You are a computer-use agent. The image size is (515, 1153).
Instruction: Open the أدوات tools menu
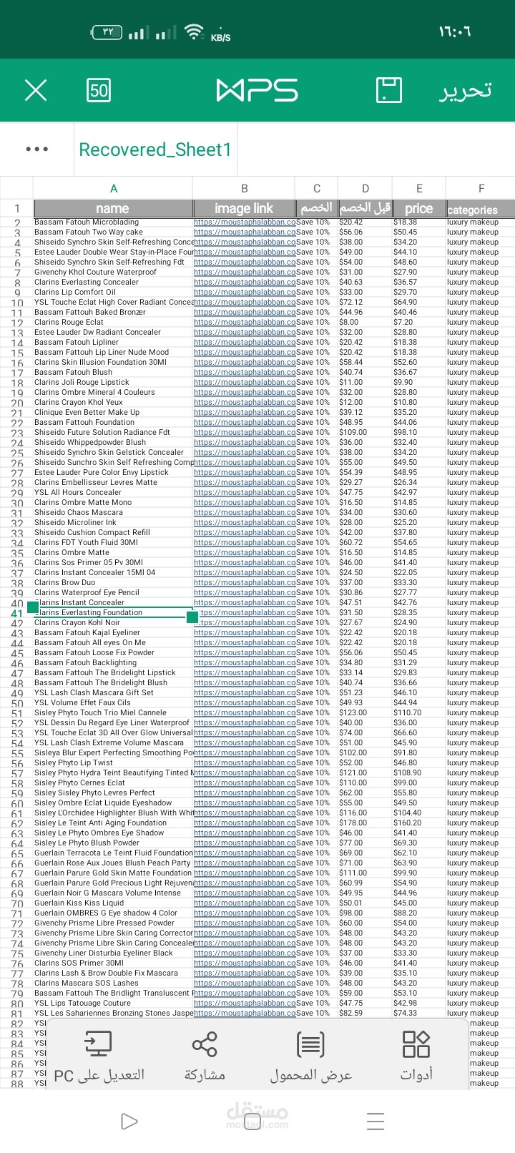pos(416,1056)
